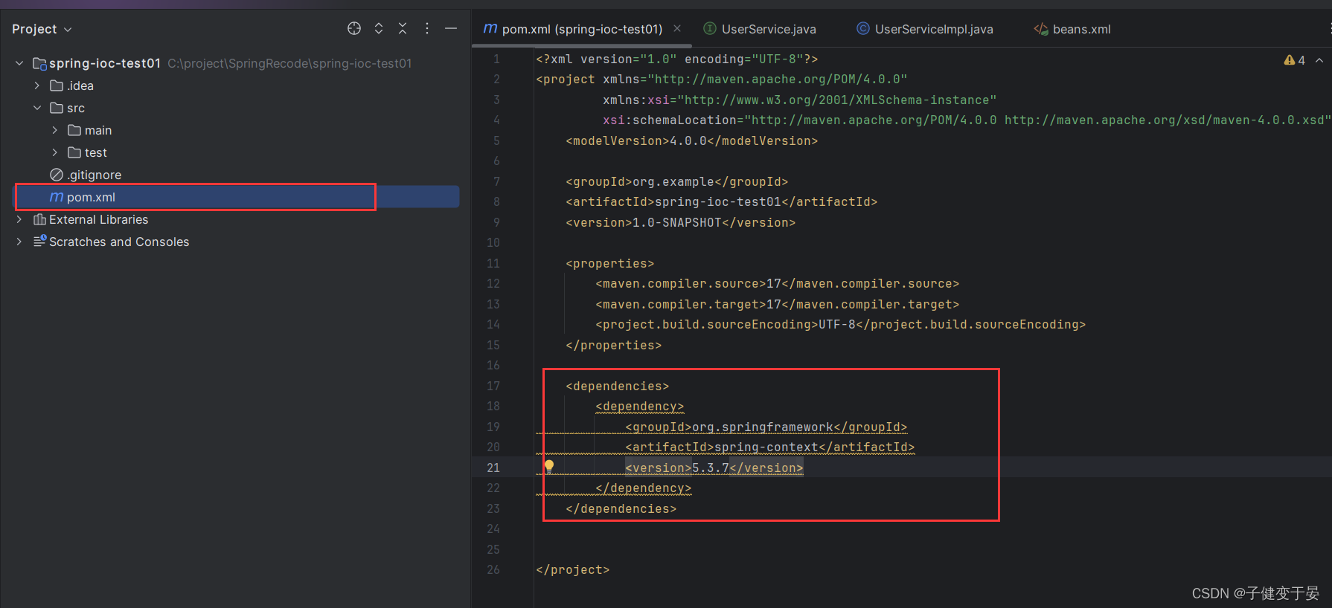1332x608 pixels.
Task: Click the class icon on UserServiceImpl.java tab
Action: coord(863,28)
